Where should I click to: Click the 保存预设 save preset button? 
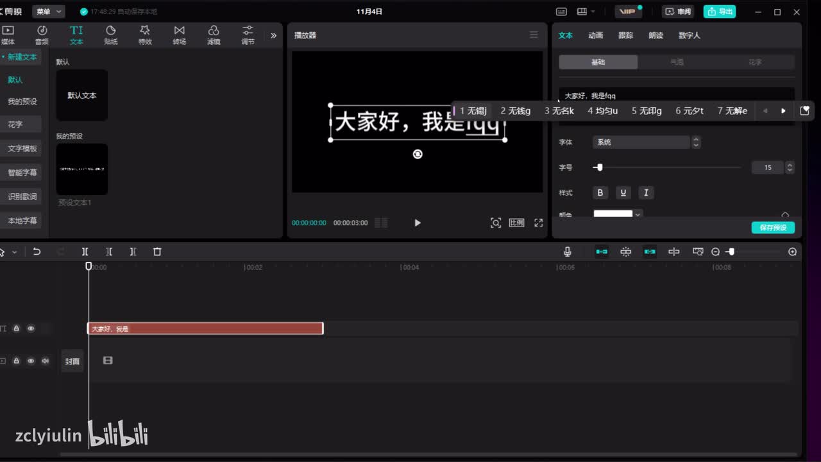click(x=772, y=228)
